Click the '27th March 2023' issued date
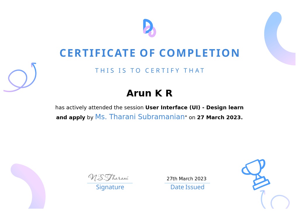Viewport: 299px width, 211px height. [186, 179]
